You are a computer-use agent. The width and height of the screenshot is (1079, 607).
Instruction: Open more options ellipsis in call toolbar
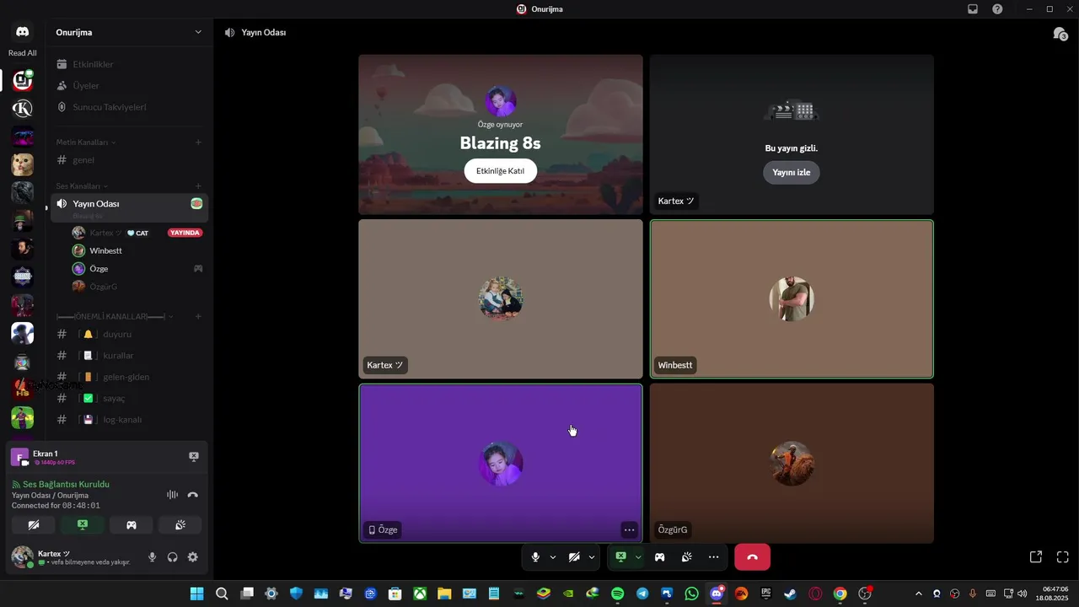(714, 557)
